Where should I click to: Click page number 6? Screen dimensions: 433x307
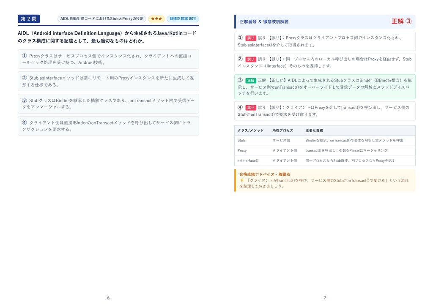(x=108, y=298)
